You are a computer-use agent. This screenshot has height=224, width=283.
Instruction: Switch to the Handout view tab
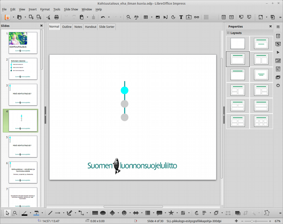pyautogui.click(x=91, y=27)
